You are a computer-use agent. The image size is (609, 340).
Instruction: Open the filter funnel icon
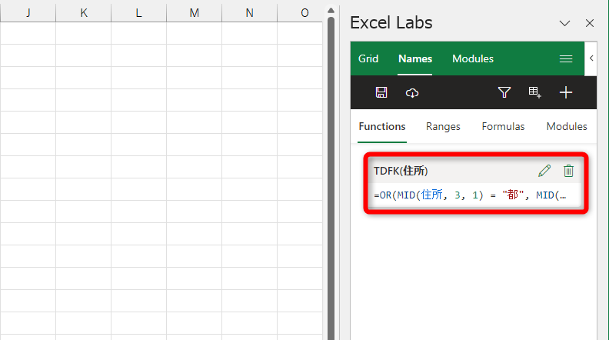coord(504,92)
